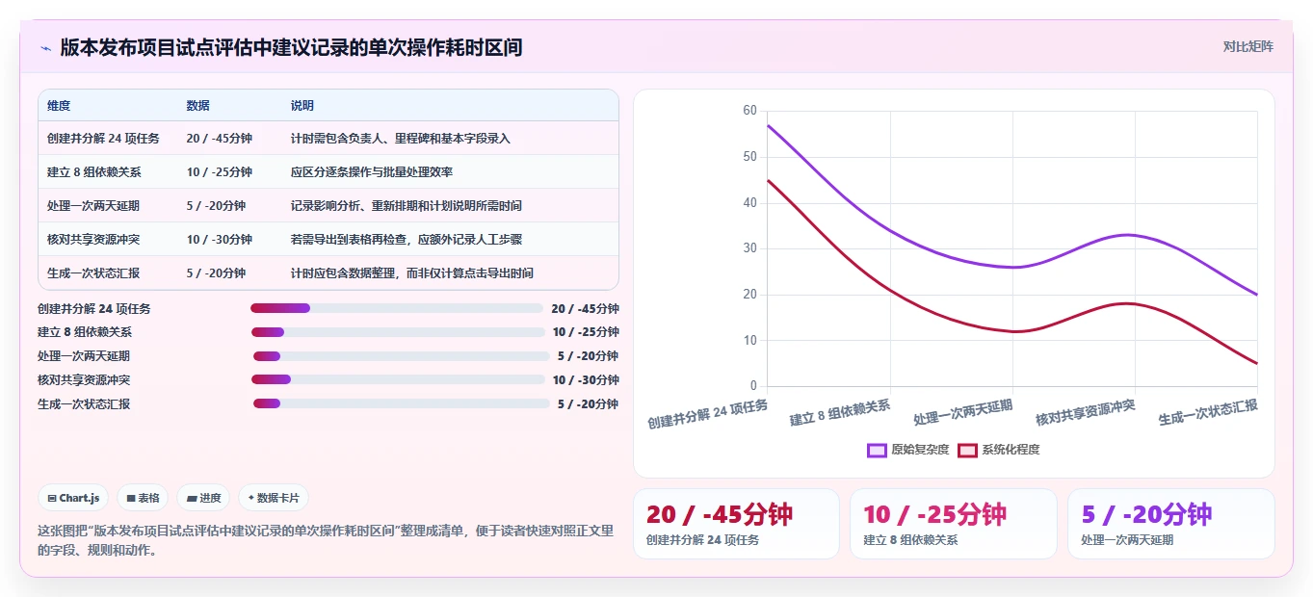The height and width of the screenshot is (597, 1313).
Task: Click the footer description paragraph
Action: pos(326,540)
